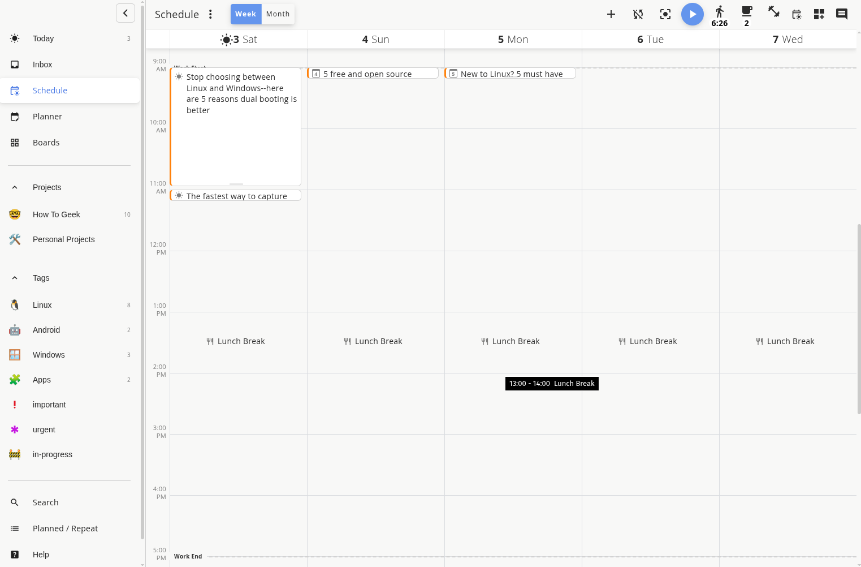The height and width of the screenshot is (567, 861).
Task: Click Saturday's Lunch Break block
Action: pos(236,341)
